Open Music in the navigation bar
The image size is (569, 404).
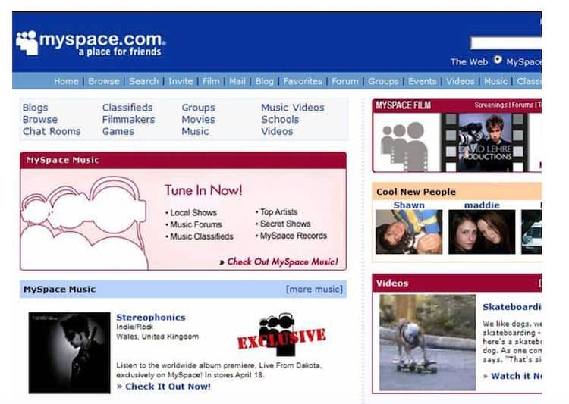[495, 81]
